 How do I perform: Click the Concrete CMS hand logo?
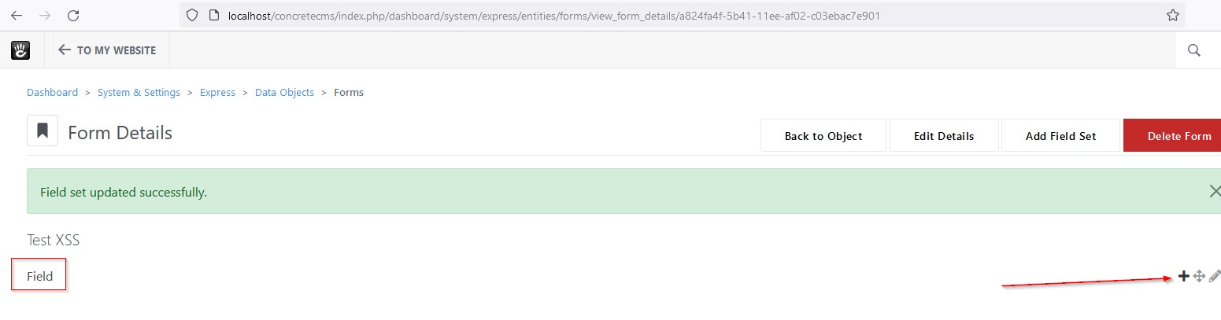click(x=20, y=50)
